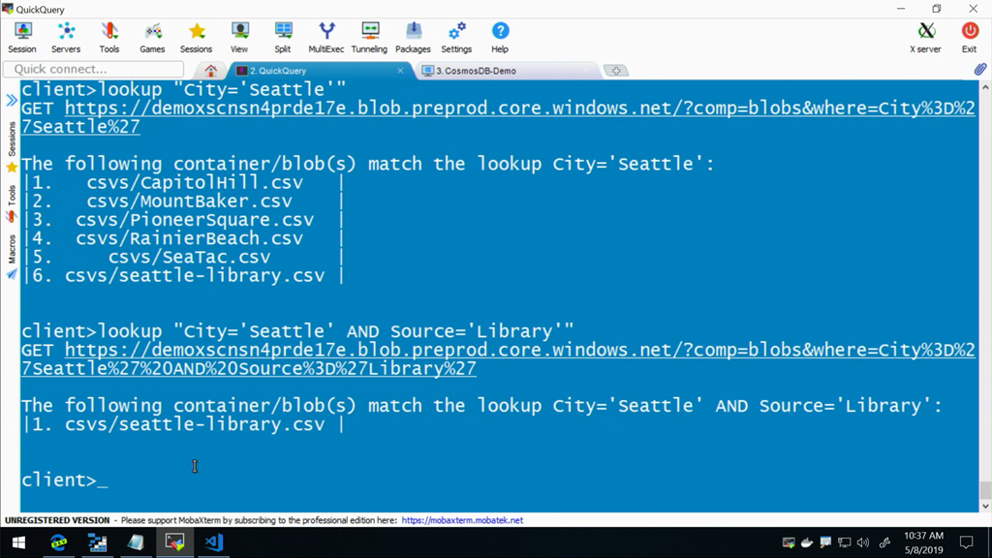This screenshot has width=992, height=558.
Task: Click the csvs/RainierBeach.csv result line
Action: click(183, 238)
